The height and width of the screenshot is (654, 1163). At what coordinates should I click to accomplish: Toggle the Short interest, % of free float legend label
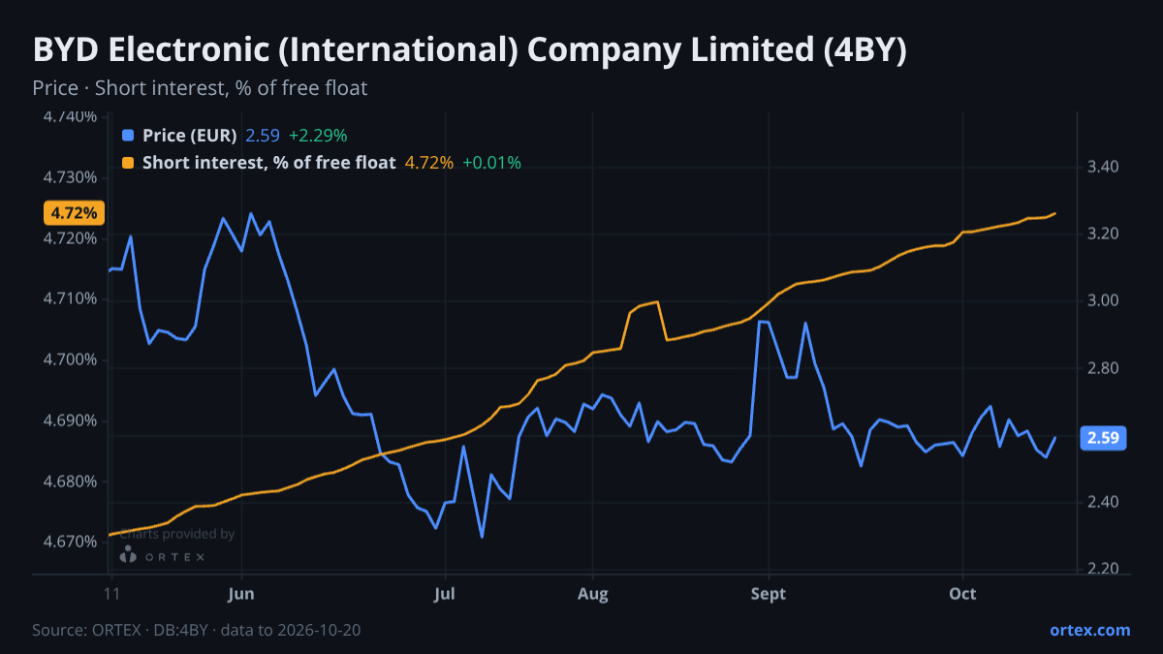point(268,163)
